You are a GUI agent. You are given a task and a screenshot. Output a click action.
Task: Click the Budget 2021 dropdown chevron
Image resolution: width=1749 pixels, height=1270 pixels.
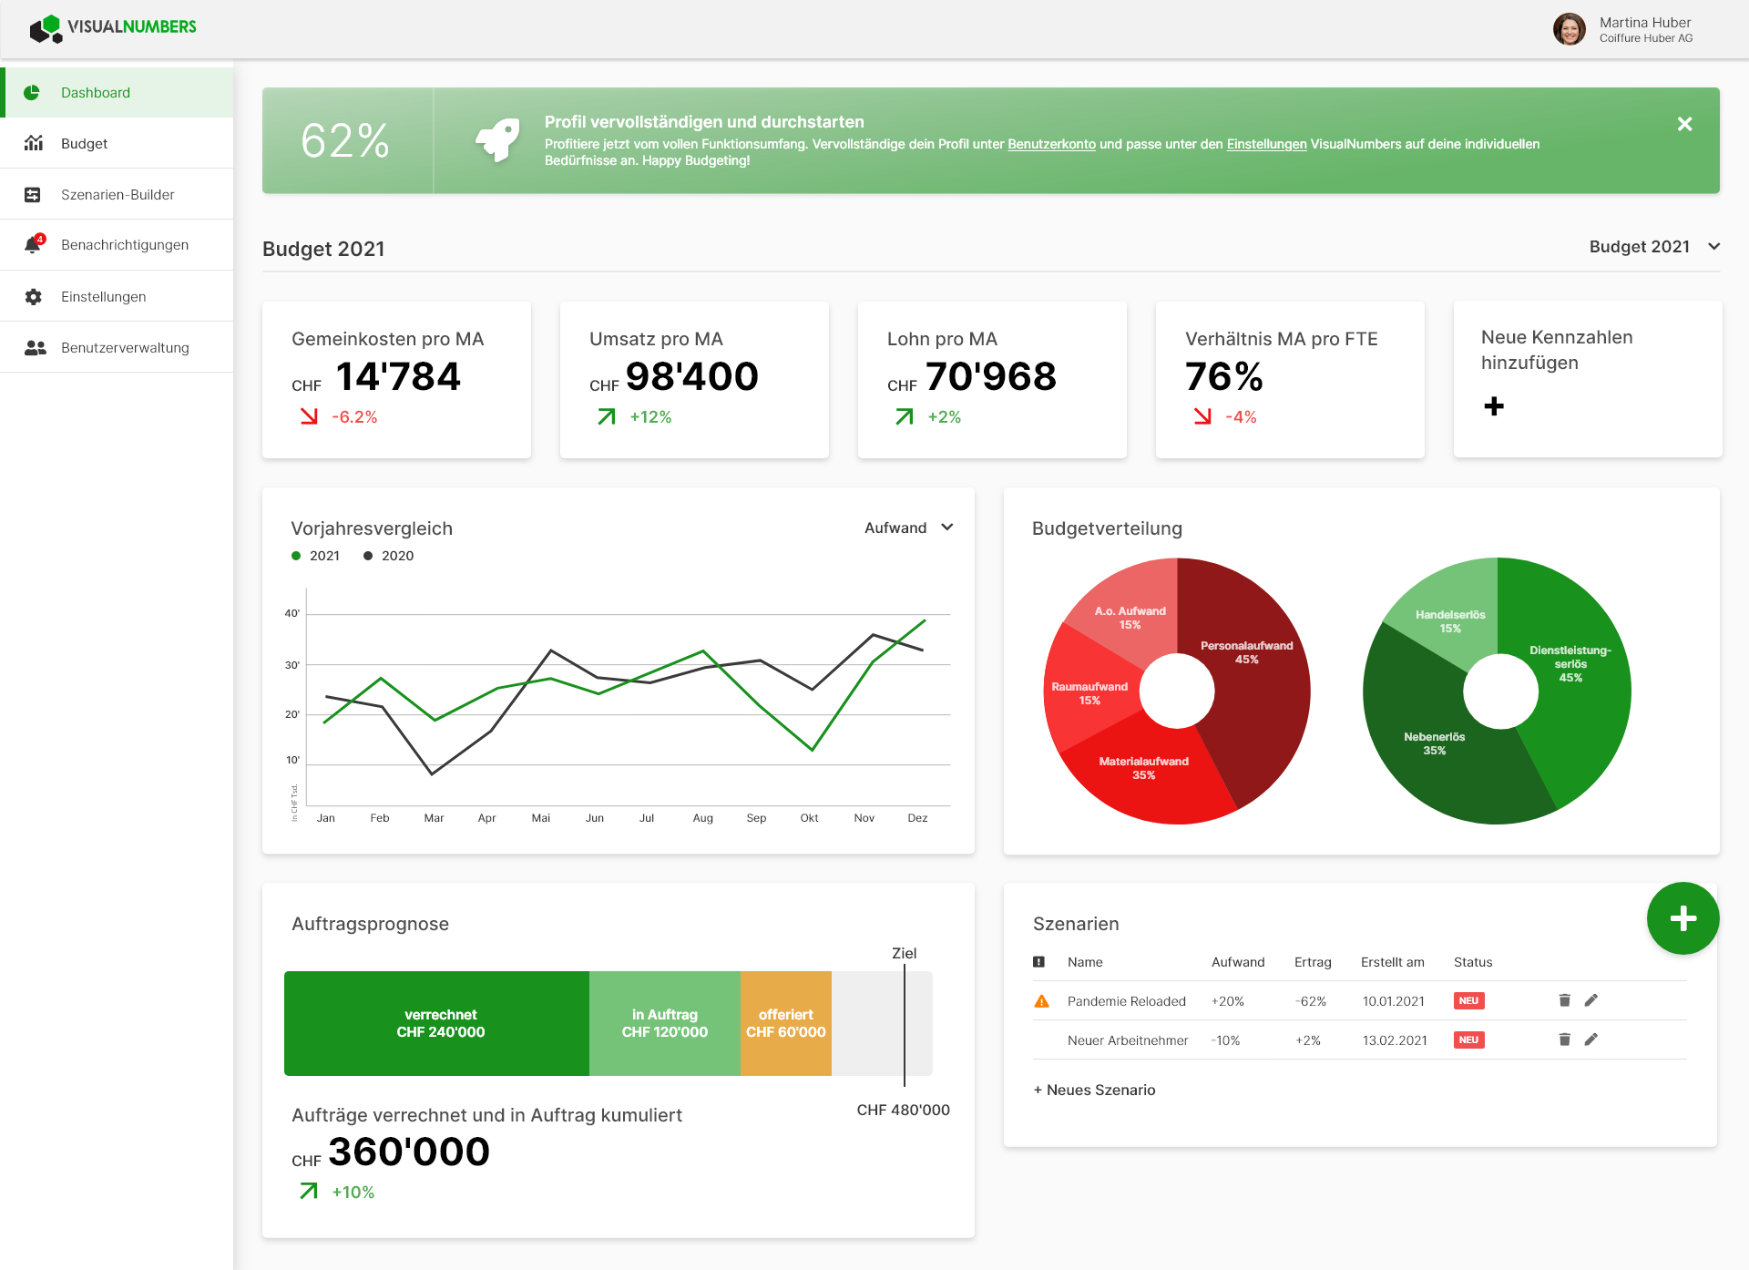1713,246
